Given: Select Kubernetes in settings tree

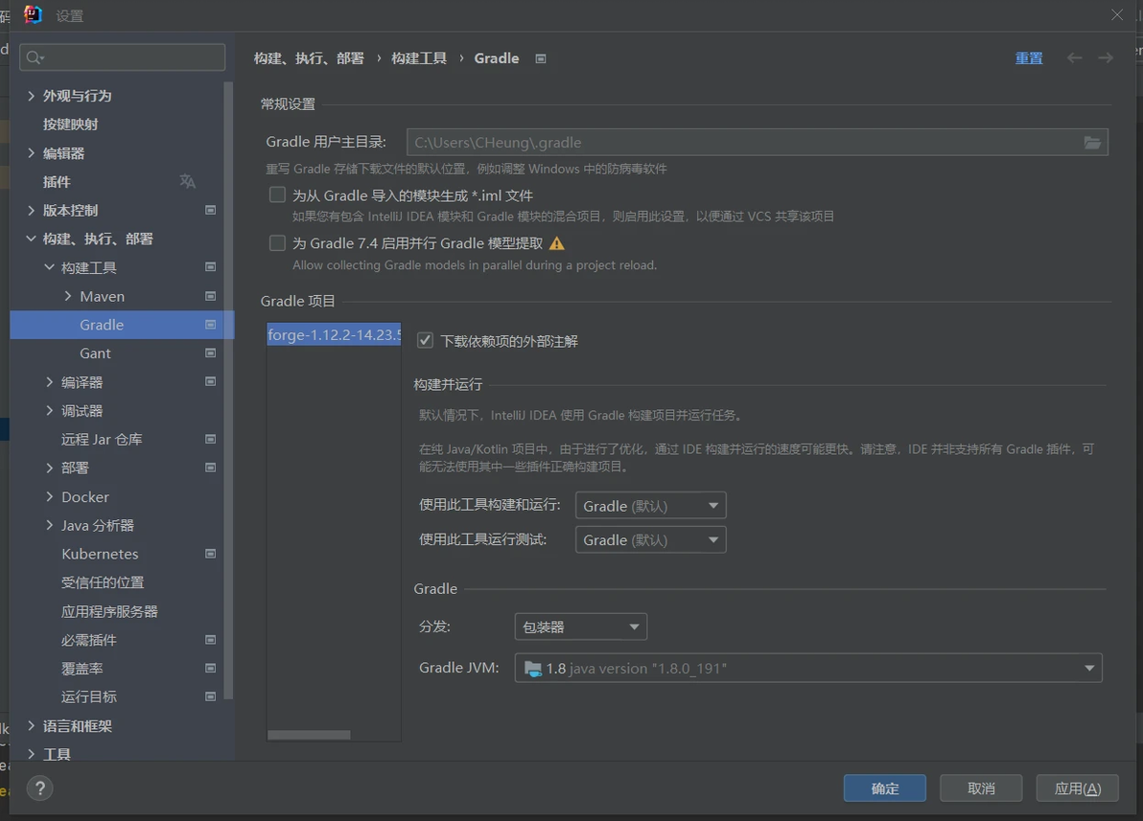Looking at the screenshot, I should (100, 554).
